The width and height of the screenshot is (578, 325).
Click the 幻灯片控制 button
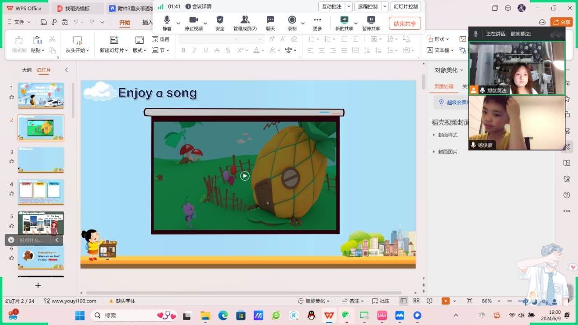(406, 6)
